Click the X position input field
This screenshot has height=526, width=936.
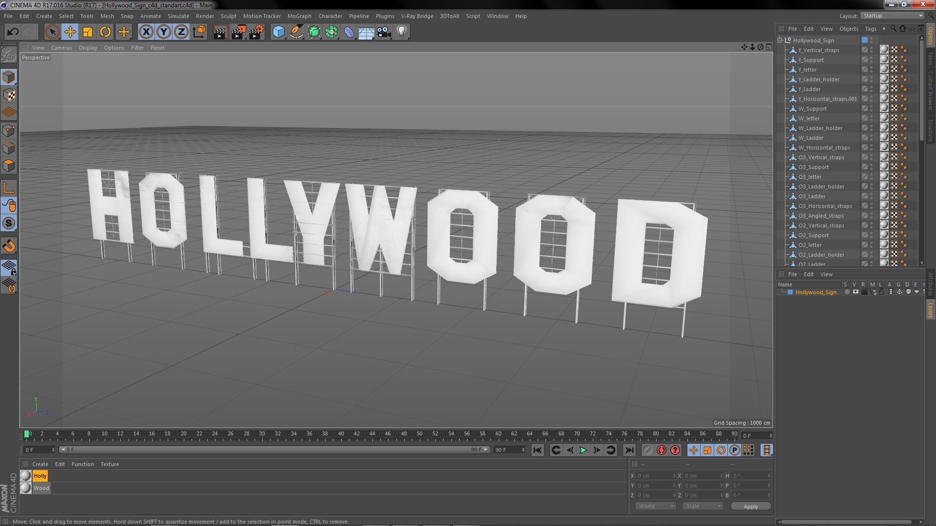click(656, 476)
